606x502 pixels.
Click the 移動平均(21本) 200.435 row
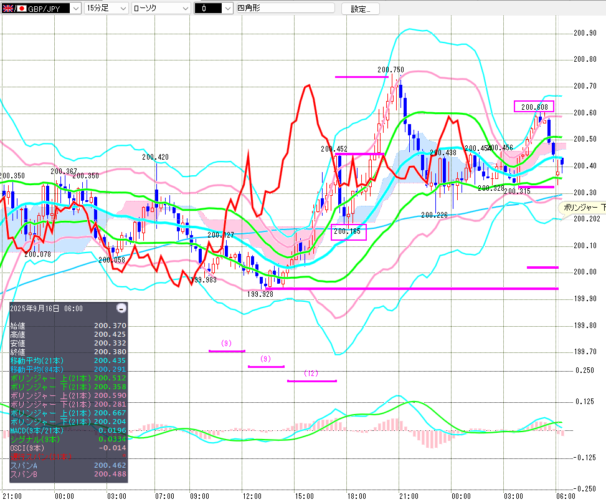68,360
